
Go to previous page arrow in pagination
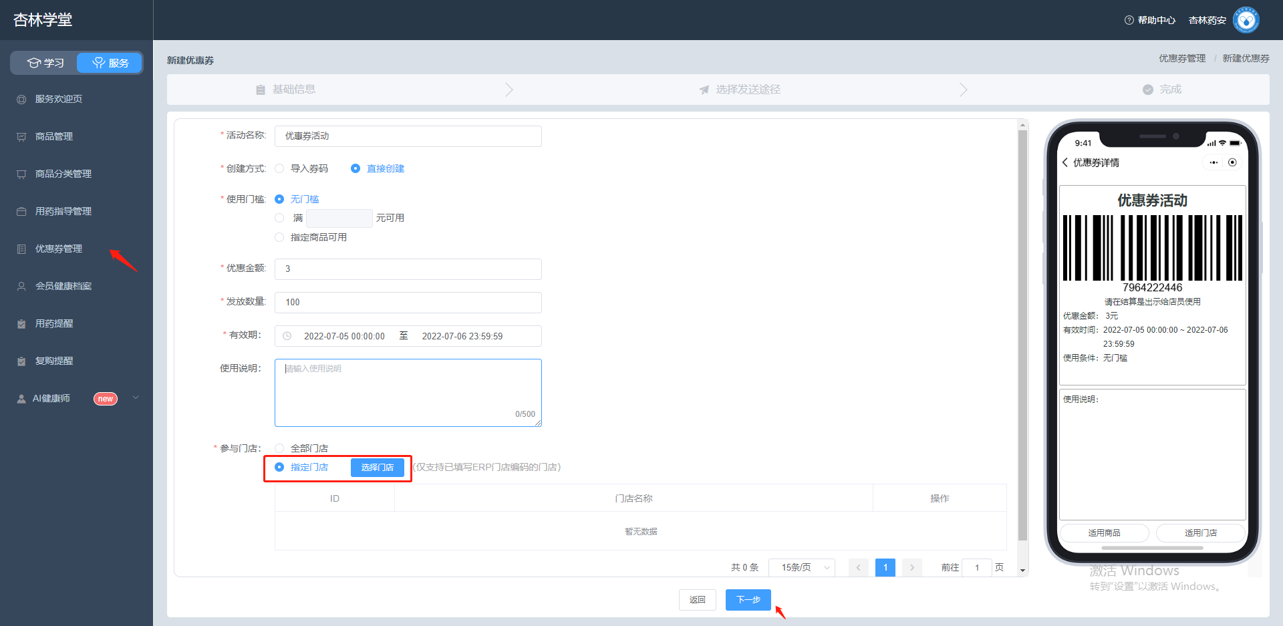click(859, 567)
